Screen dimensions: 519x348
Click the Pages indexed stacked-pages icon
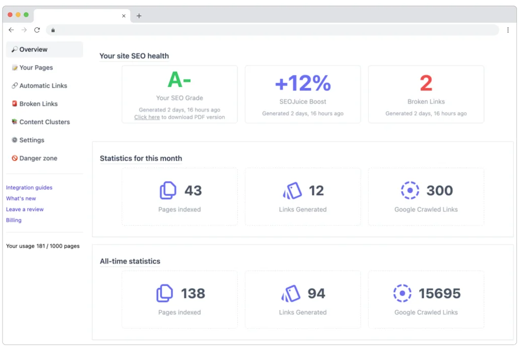168,190
